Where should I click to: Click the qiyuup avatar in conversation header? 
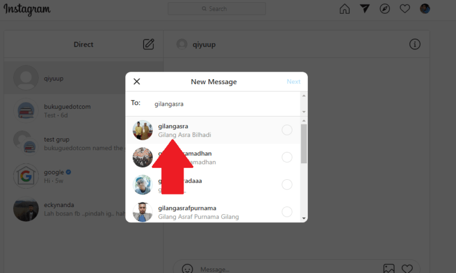pyautogui.click(x=182, y=44)
